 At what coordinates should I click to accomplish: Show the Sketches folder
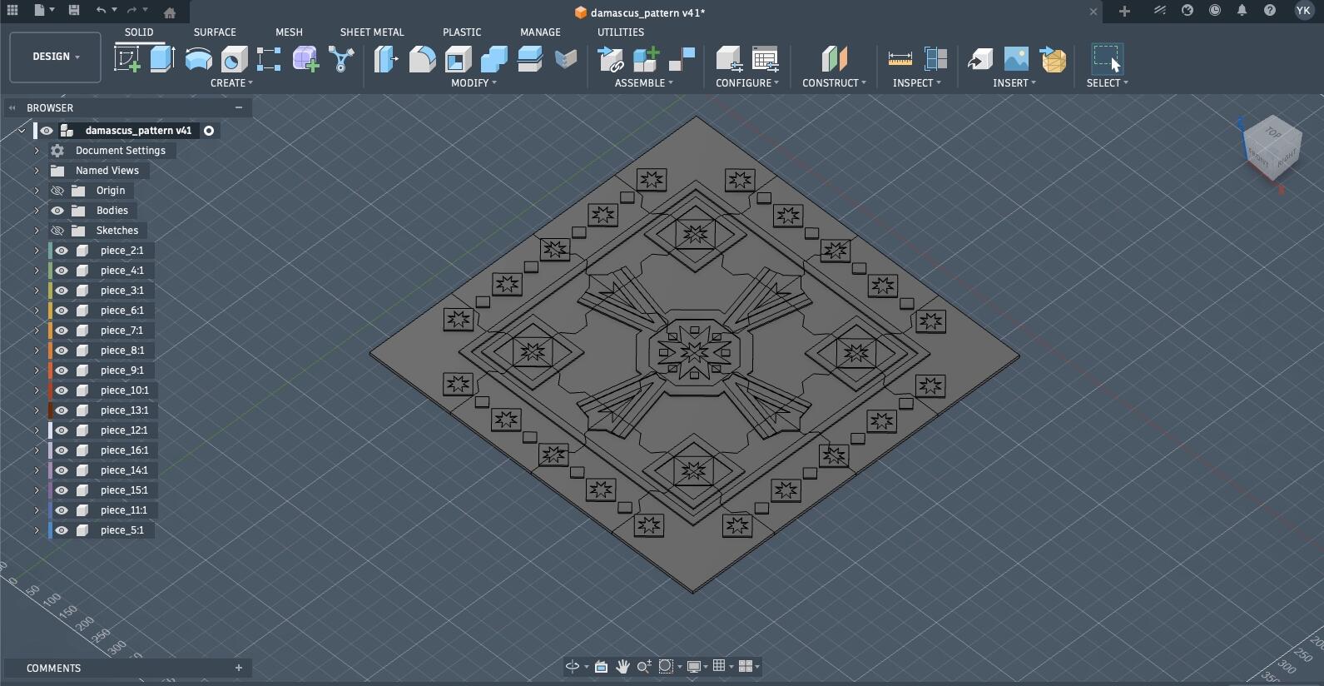click(x=57, y=231)
